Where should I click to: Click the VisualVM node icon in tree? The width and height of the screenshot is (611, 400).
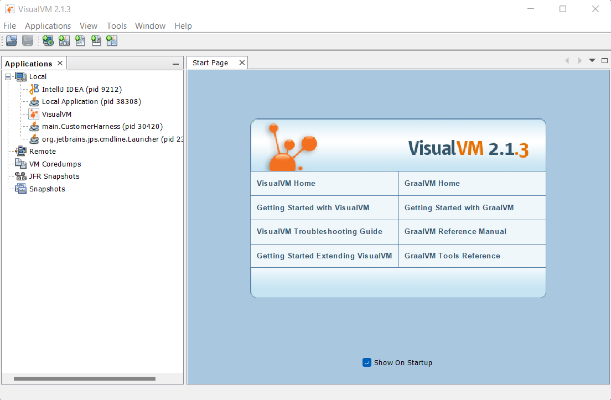[x=34, y=114]
